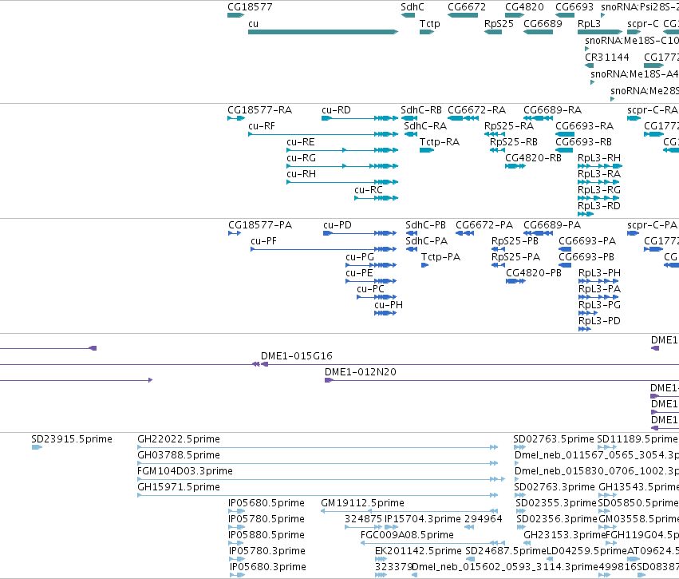The image size is (679, 579).
Task: Select the SD02763.5prime EST label
Action: (554, 439)
